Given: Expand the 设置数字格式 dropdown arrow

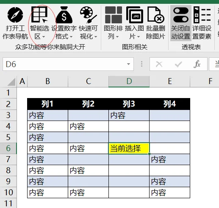Looking at the screenshot, I should [71, 37].
